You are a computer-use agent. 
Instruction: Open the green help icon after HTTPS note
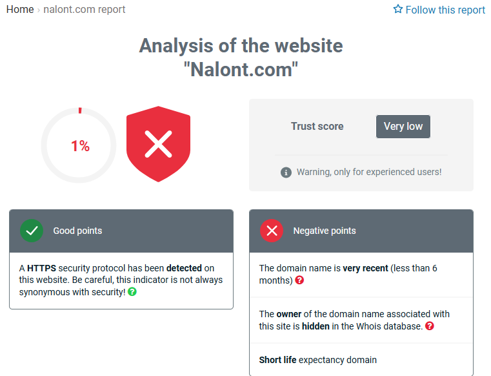pos(132,292)
